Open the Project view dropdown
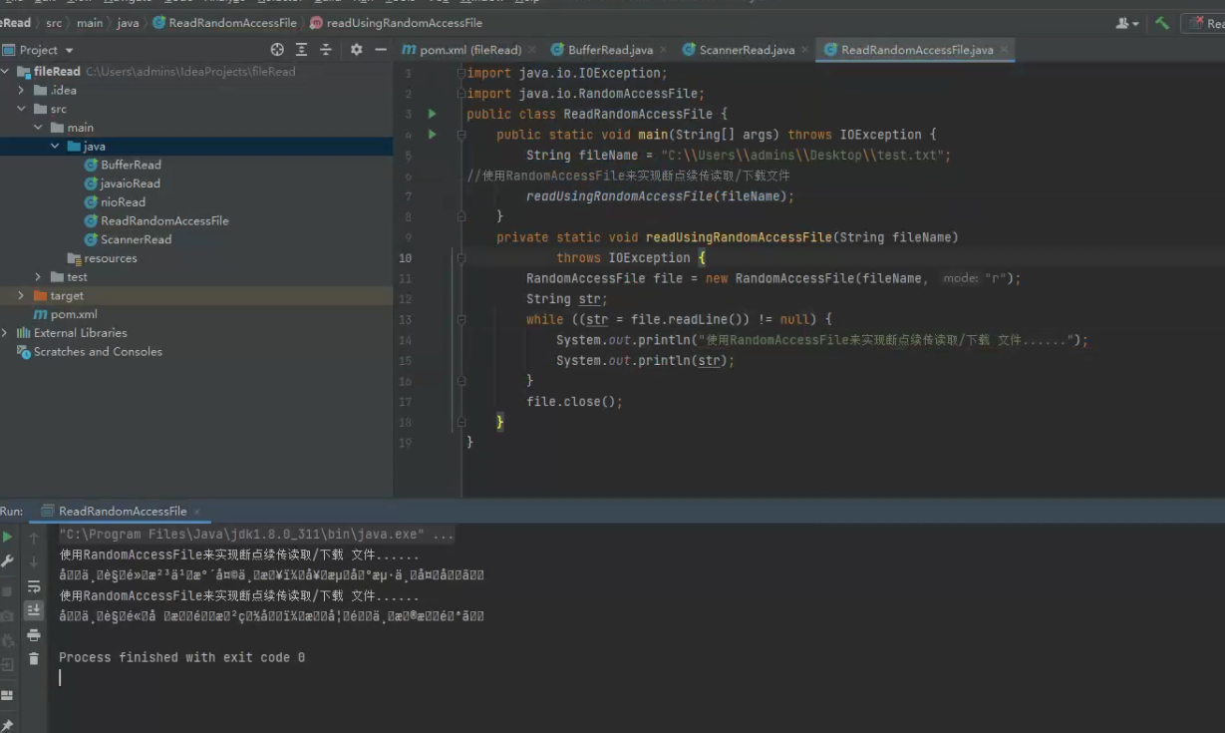 pos(69,51)
